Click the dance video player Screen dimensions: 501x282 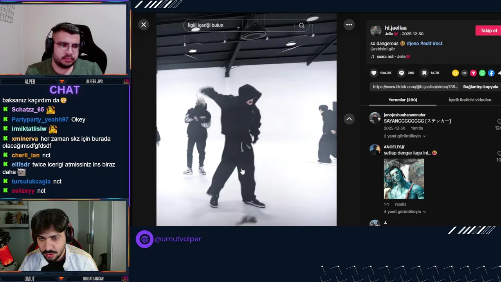point(246,120)
